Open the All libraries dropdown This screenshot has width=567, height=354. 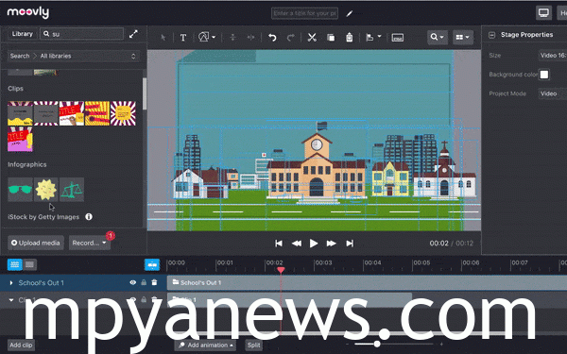pos(74,56)
